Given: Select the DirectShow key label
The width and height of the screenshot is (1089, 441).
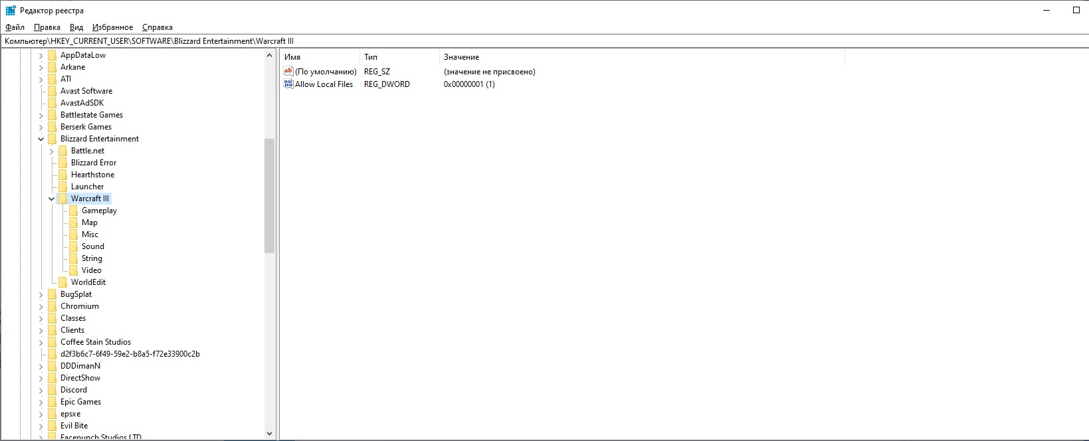Looking at the screenshot, I should coord(80,378).
